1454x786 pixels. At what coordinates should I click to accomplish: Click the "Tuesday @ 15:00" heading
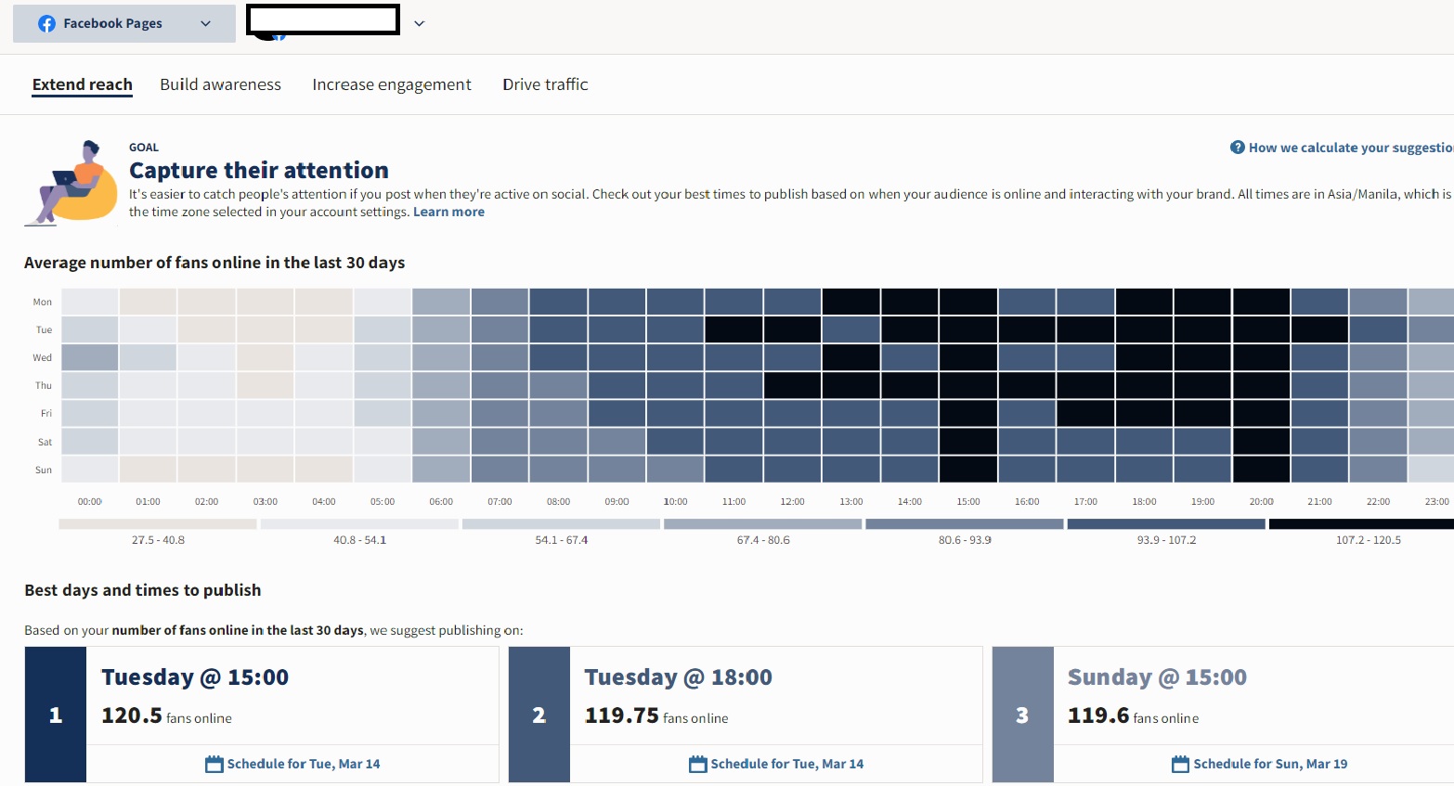tap(195, 677)
